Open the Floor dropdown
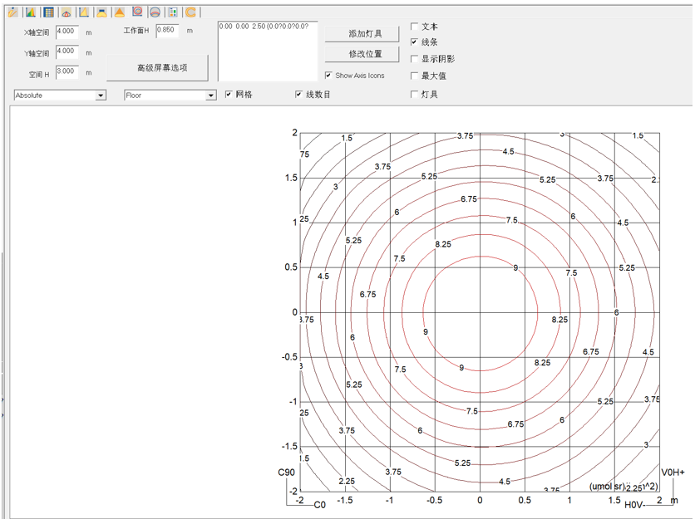Screen dimensions: 695x519 170,95
